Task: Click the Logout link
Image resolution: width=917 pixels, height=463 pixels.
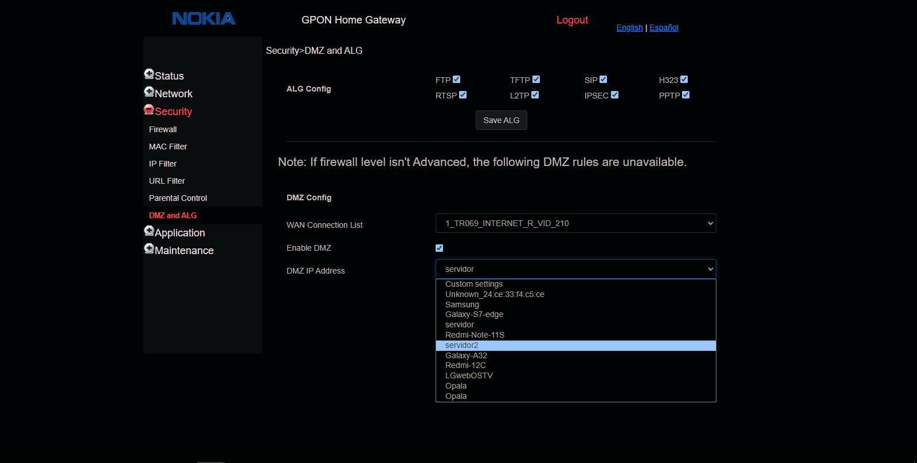Action: point(572,20)
